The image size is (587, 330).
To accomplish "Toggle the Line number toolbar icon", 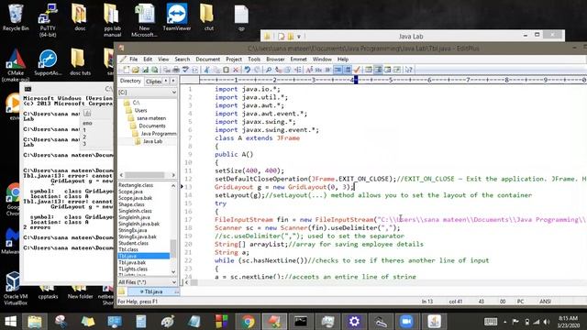I will pyautogui.click(x=349, y=70).
